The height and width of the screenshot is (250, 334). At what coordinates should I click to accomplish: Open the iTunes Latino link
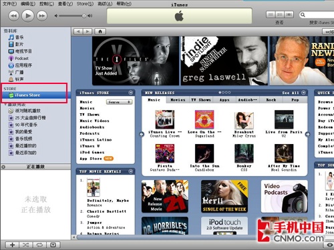point(96,140)
